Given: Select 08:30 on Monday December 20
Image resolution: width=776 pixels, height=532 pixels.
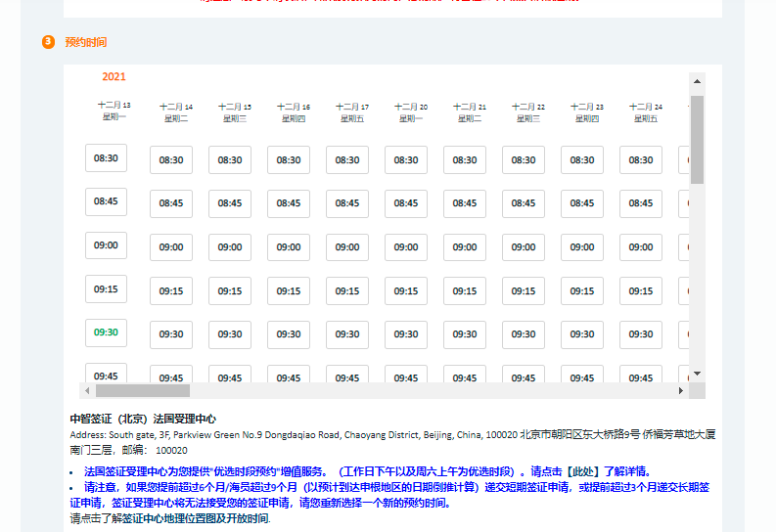Looking at the screenshot, I should point(406,160).
